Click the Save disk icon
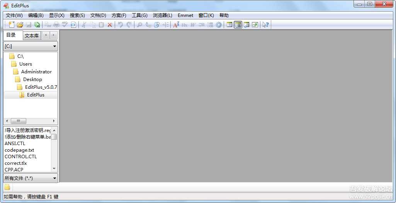 tap(29, 24)
